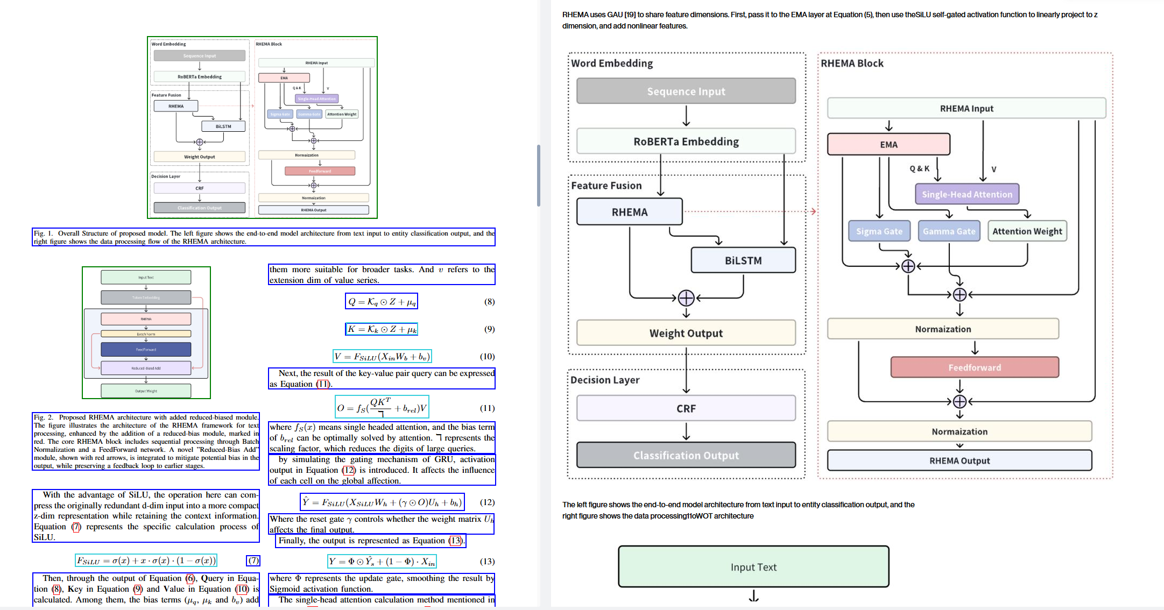Click the Sequence Input block in large diagram
The width and height of the screenshot is (1164, 610).
point(686,91)
